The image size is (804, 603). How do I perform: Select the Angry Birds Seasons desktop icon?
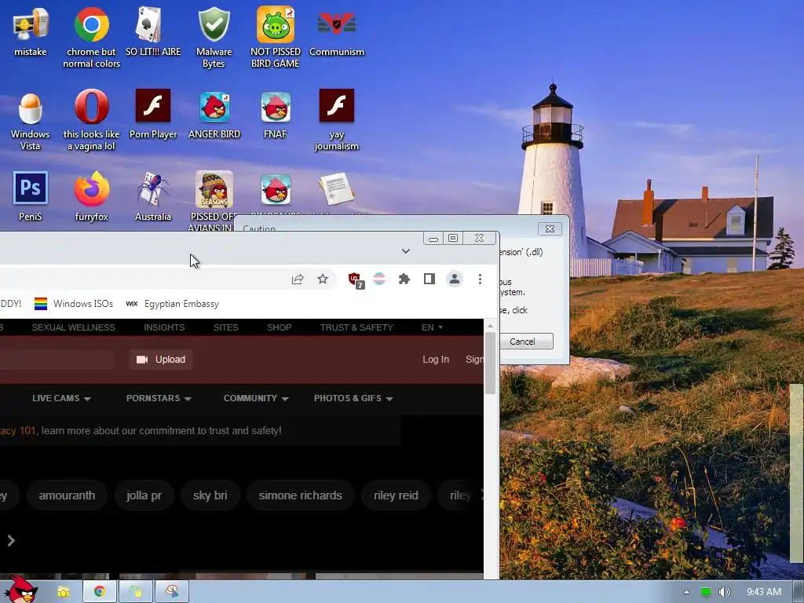click(x=214, y=200)
